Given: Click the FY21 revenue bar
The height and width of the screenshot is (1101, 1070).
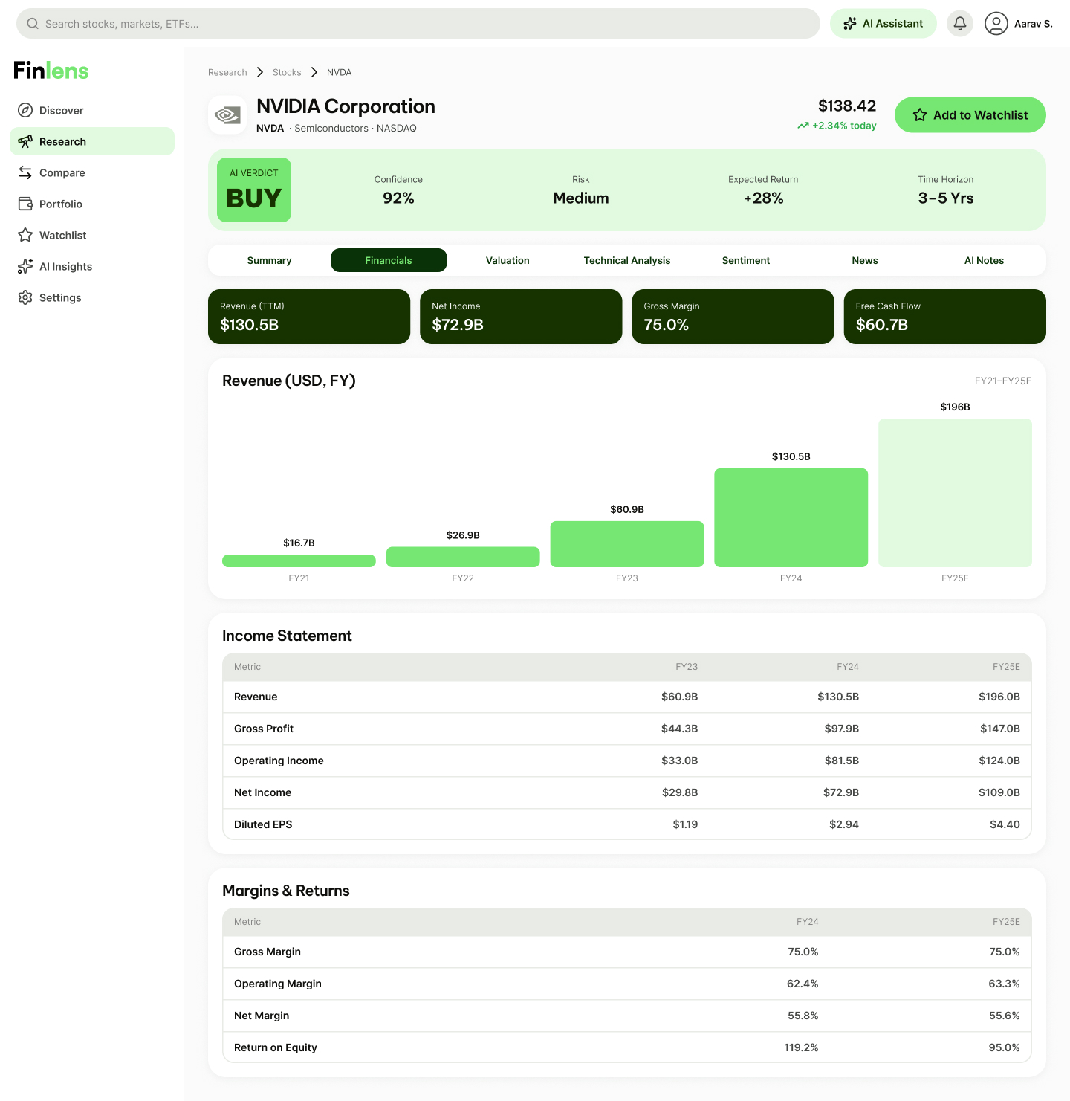Looking at the screenshot, I should (299, 561).
